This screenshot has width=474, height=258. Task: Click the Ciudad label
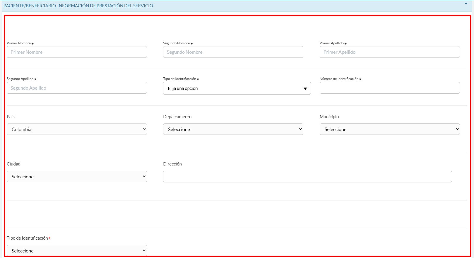click(x=14, y=164)
